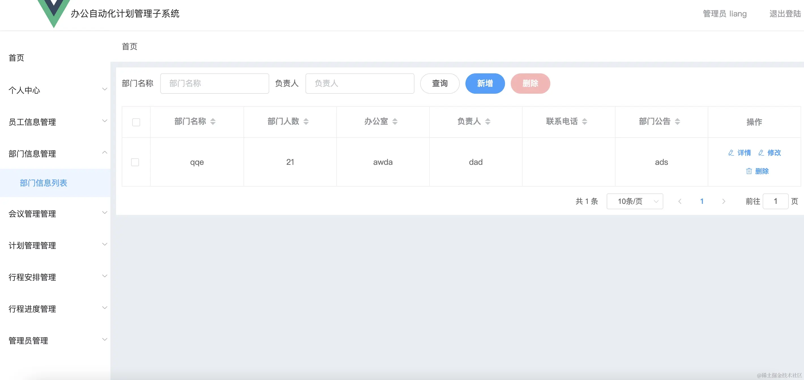Click the 部门名称 input field
This screenshot has width=804, height=380.
point(214,83)
